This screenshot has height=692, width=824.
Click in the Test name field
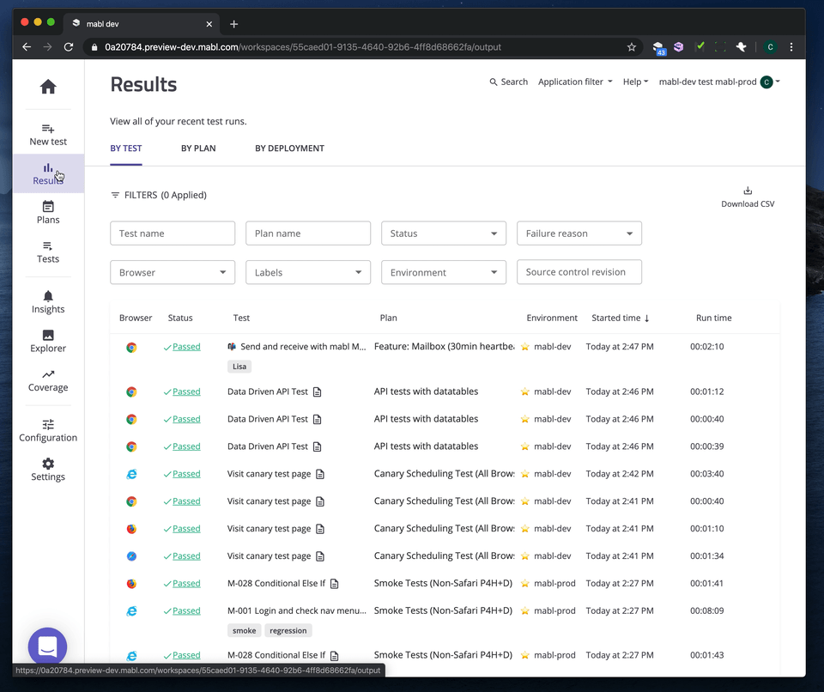pos(173,234)
